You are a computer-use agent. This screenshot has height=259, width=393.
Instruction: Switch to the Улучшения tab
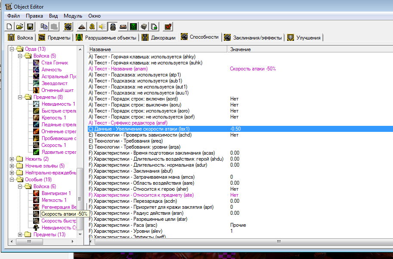click(304, 37)
